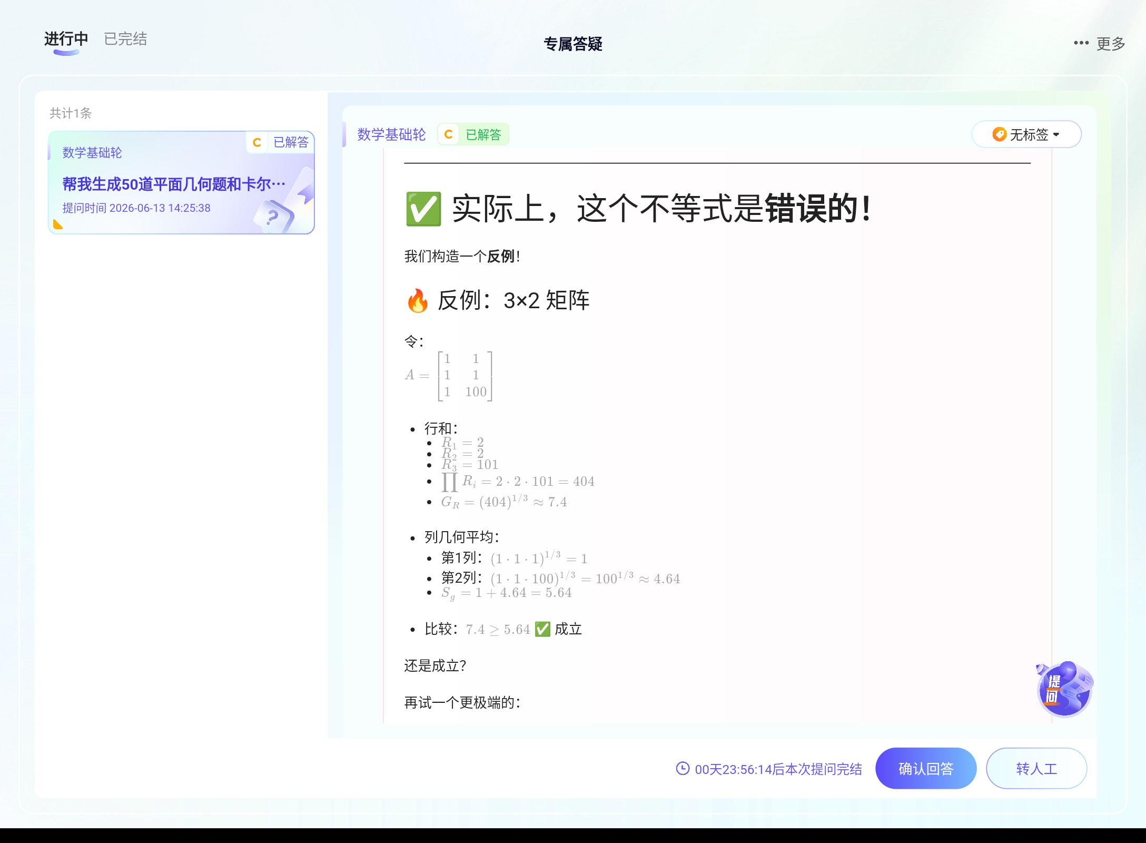Viewport: 1146px width, 843px height.
Task: Click the 比较 7.4 ≥ 5.64 line
Action: pyautogui.click(x=503, y=629)
